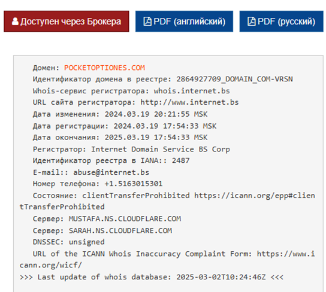Click the PDF file icon for the English version
Image resolution: width=326 pixels, height=292 pixels.
pos(147,22)
